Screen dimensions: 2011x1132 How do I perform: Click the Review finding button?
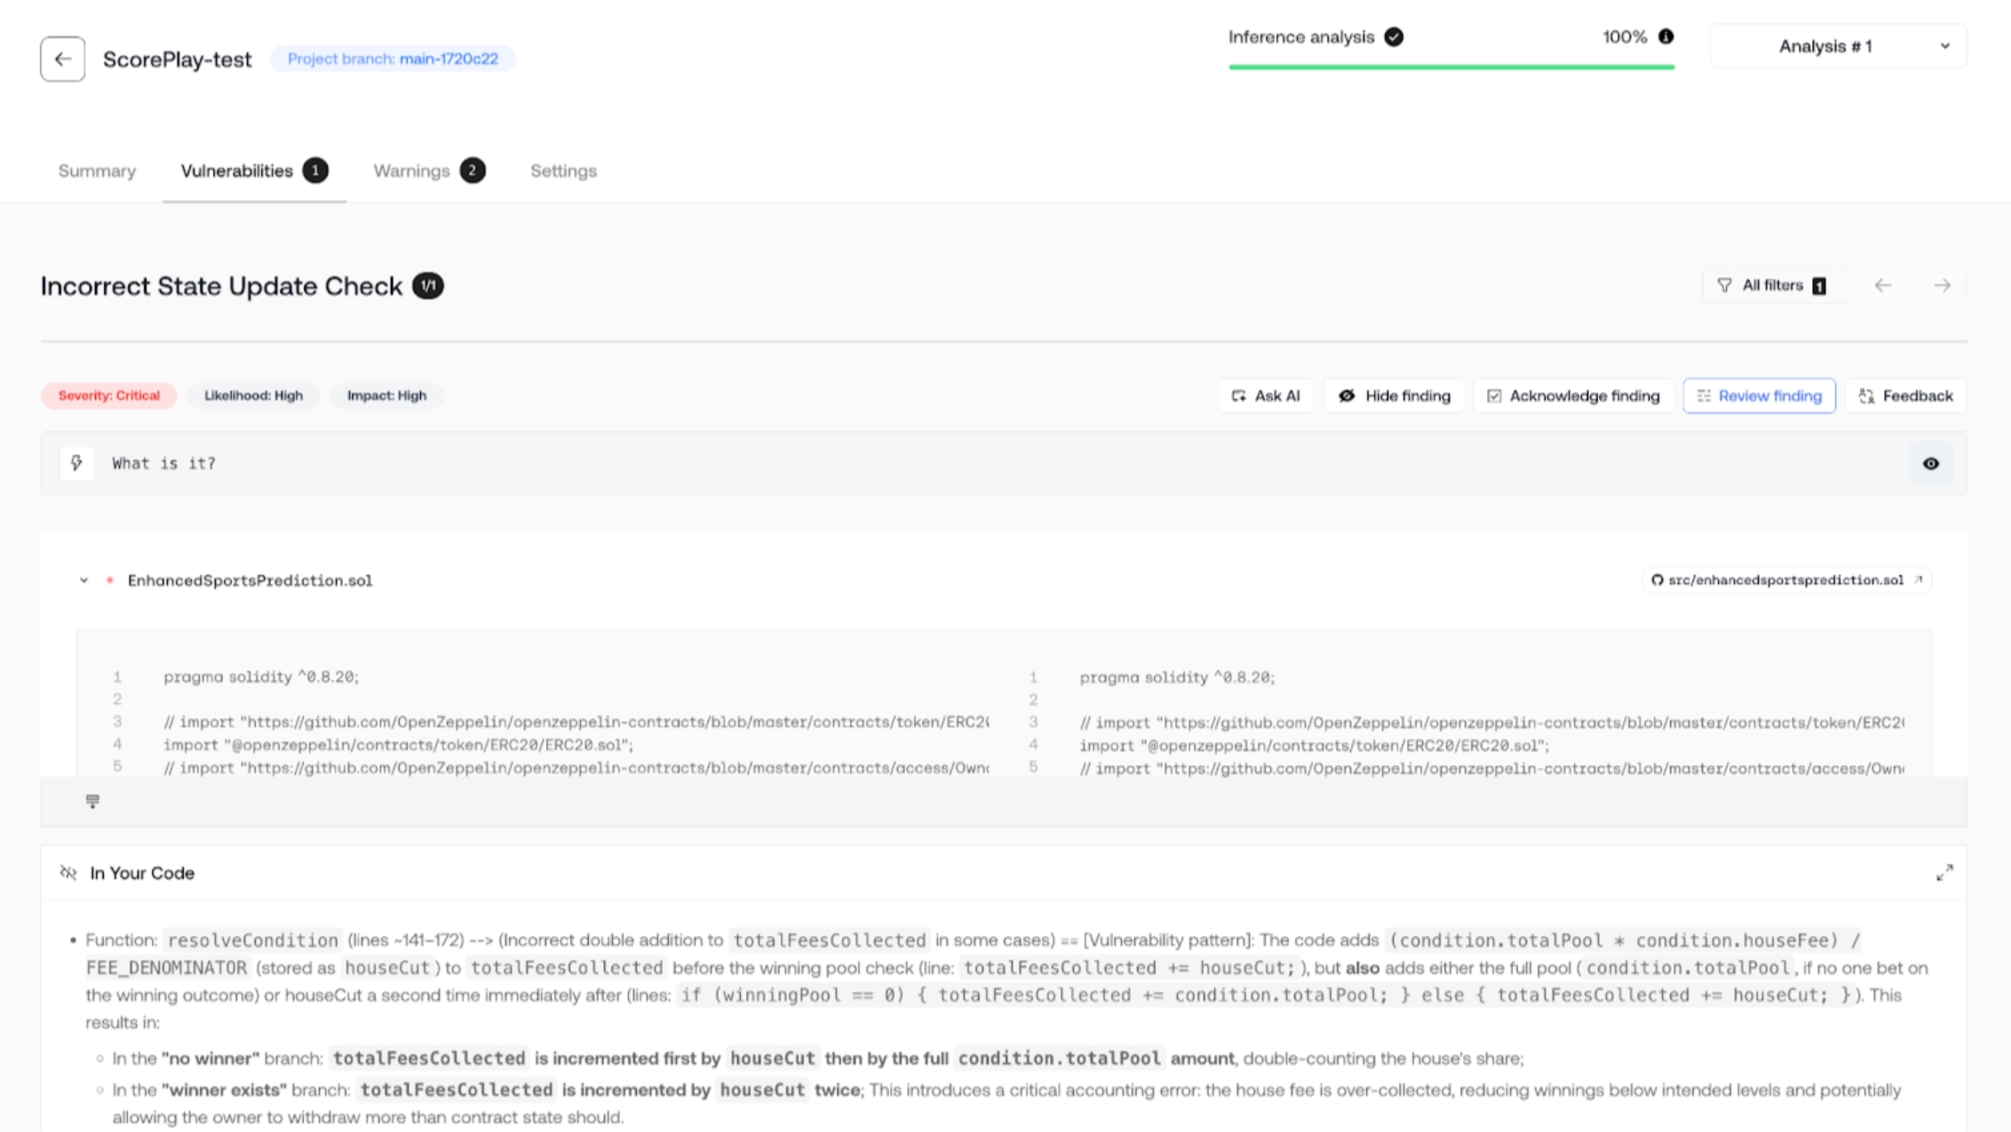click(1759, 395)
